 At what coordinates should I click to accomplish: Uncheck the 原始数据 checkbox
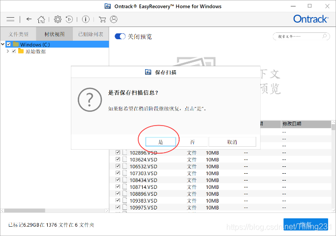pos(14,51)
